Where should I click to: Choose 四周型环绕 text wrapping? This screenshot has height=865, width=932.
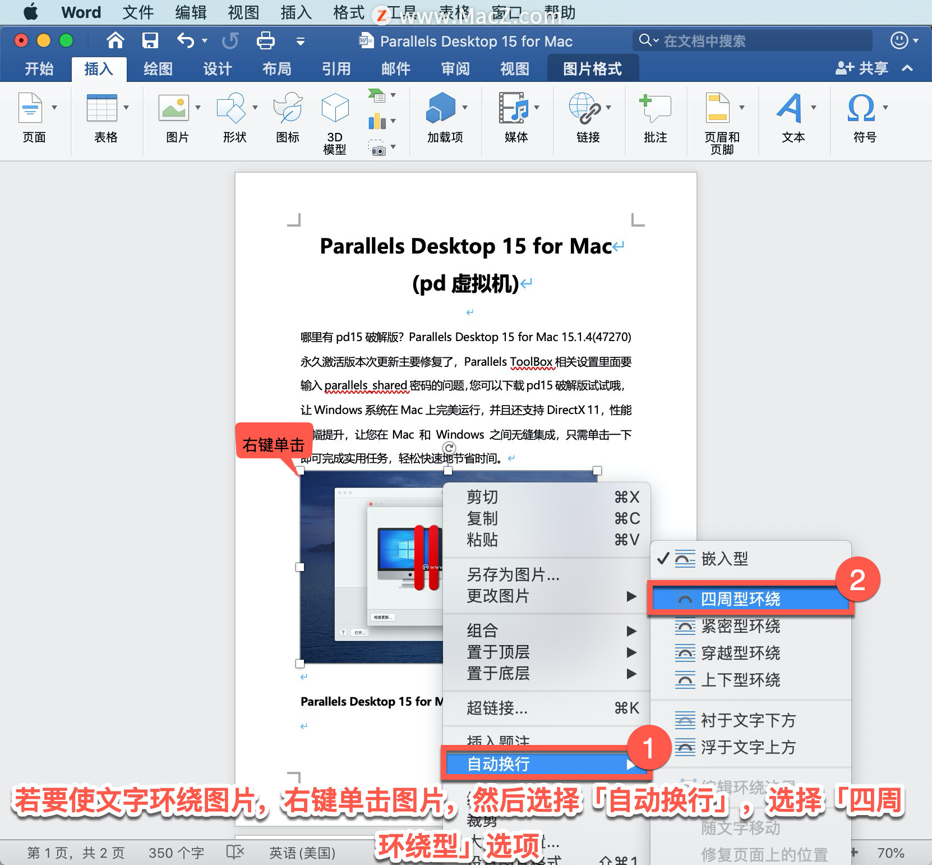pyautogui.click(x=750, y=599)
